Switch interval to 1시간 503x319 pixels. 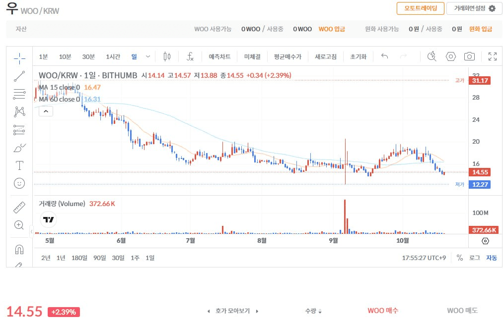(113, 56)
